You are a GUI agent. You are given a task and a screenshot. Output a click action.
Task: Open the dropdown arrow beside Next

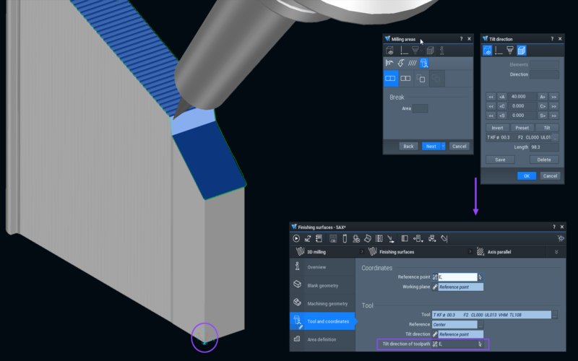[443, 147]
